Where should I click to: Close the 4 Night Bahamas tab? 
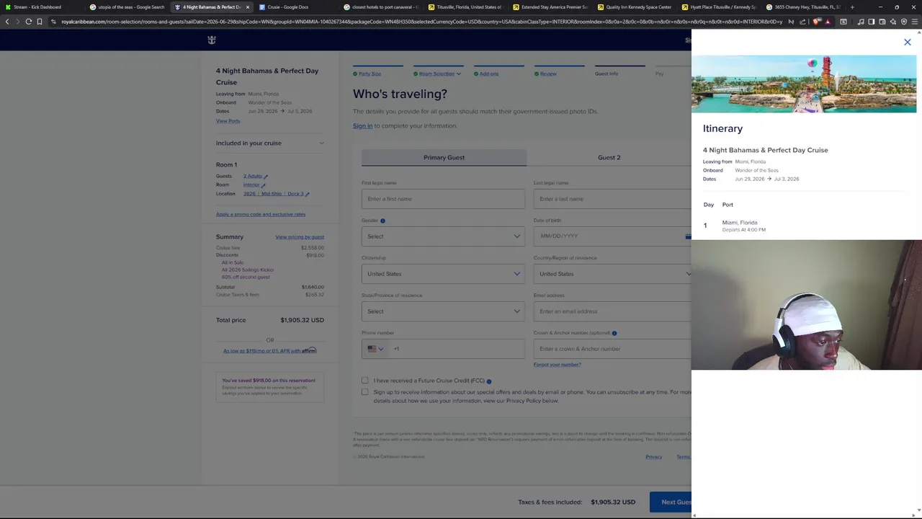coord(248,7)
